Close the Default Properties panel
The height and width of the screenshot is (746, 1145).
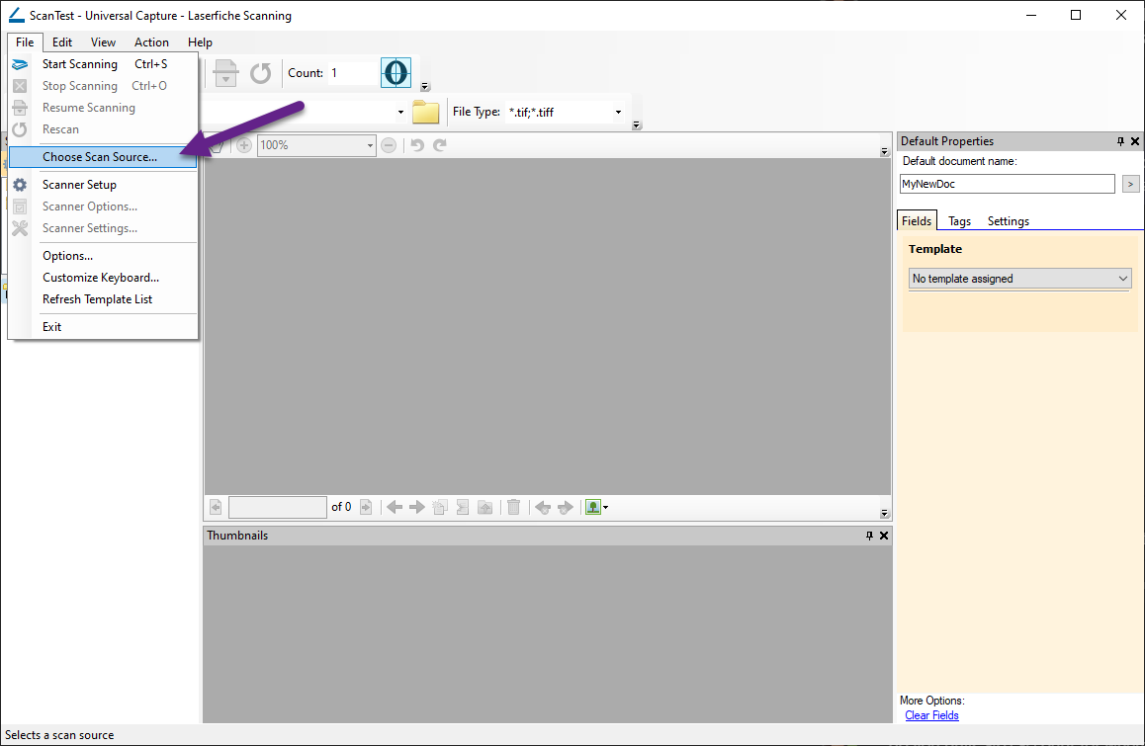point(1135,141)
